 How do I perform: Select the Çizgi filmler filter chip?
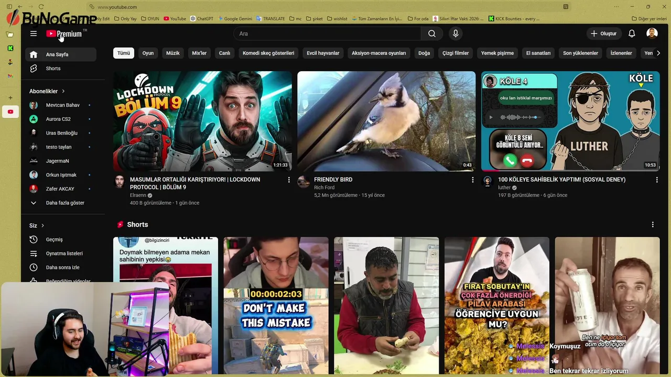pyautogui.click(x=456, y=53)
